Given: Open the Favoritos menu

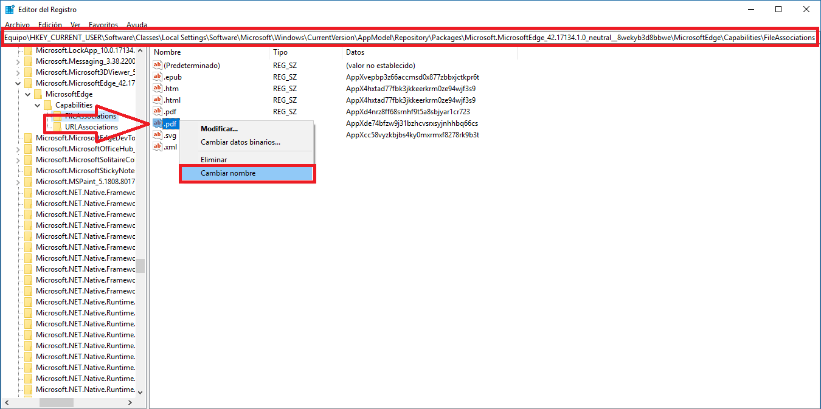Looking at the screenshot, I should coord(103,25).
